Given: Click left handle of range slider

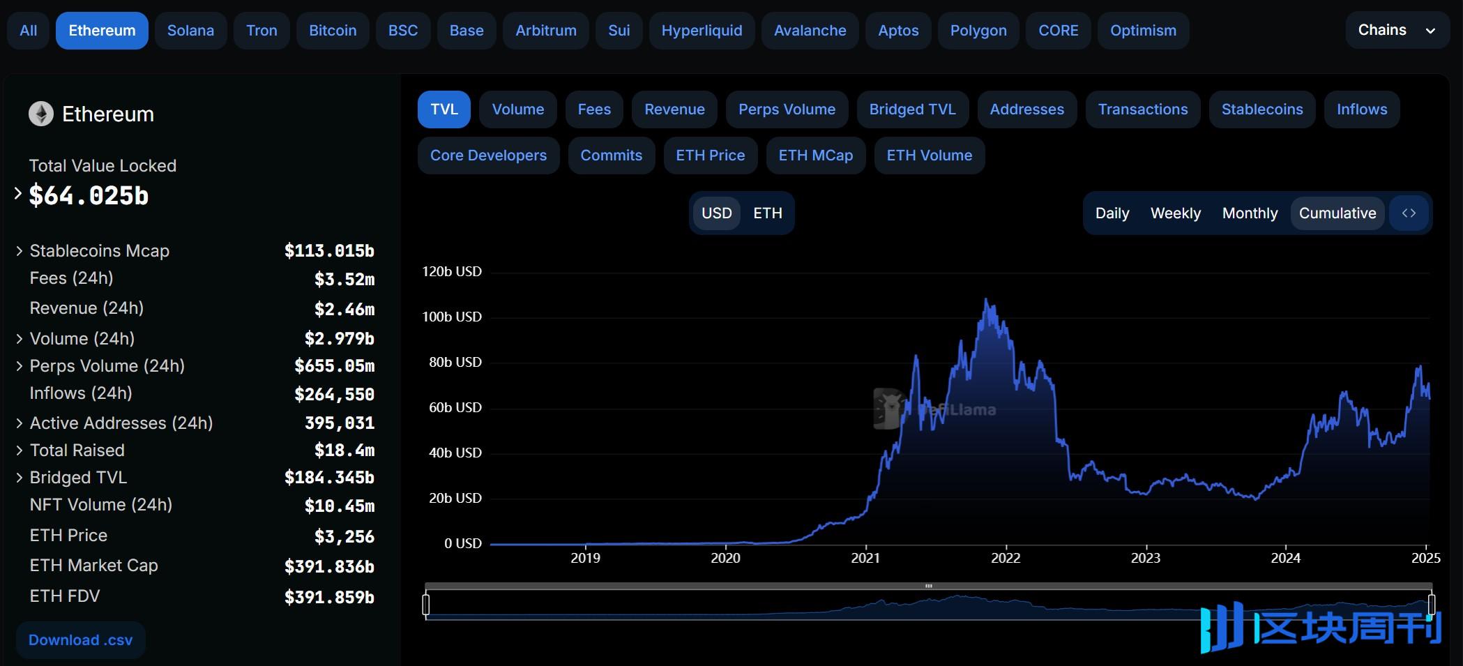Looking at the screenshot, I should [426, 604].
